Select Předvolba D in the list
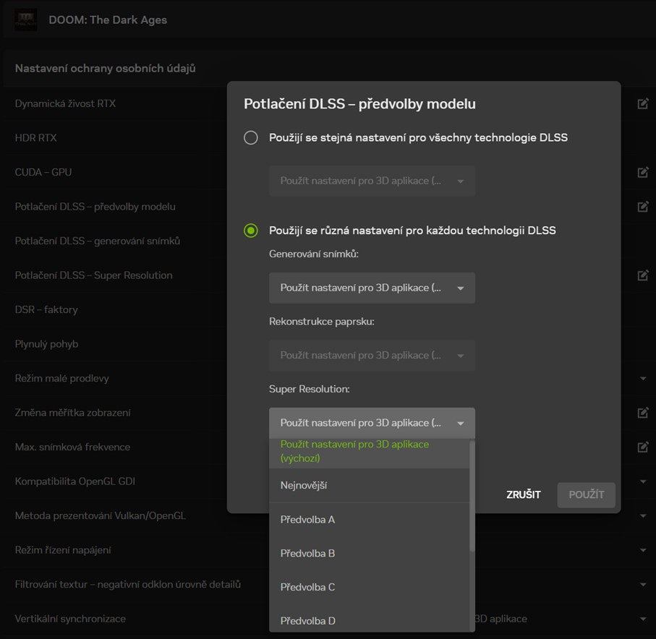The image size is (656, 639). (369, 619)
